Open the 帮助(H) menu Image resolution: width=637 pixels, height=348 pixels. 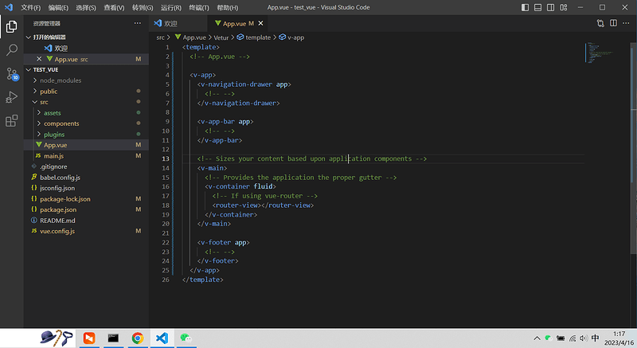[x=228, y=7]
